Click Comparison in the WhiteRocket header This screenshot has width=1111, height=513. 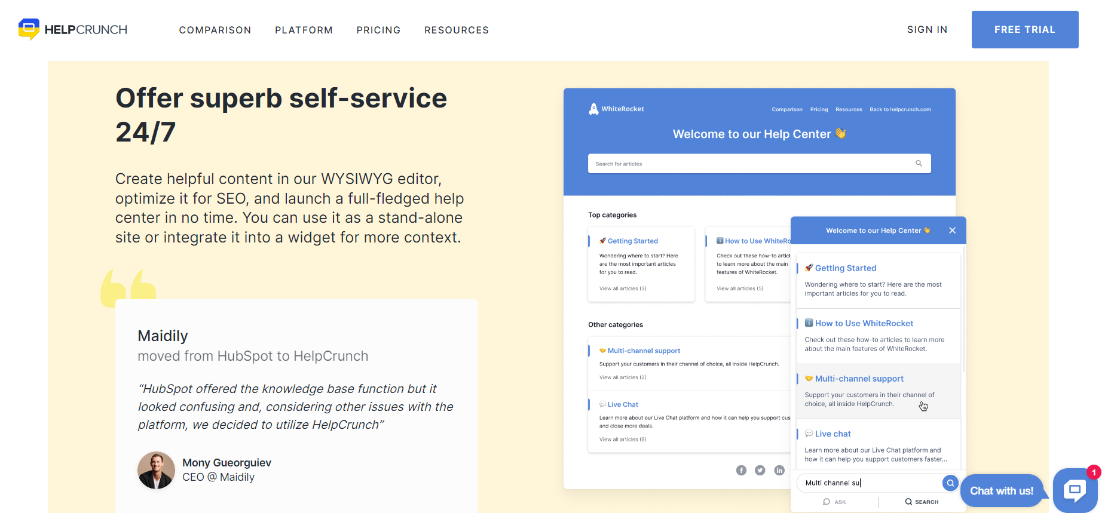(787, 109)
